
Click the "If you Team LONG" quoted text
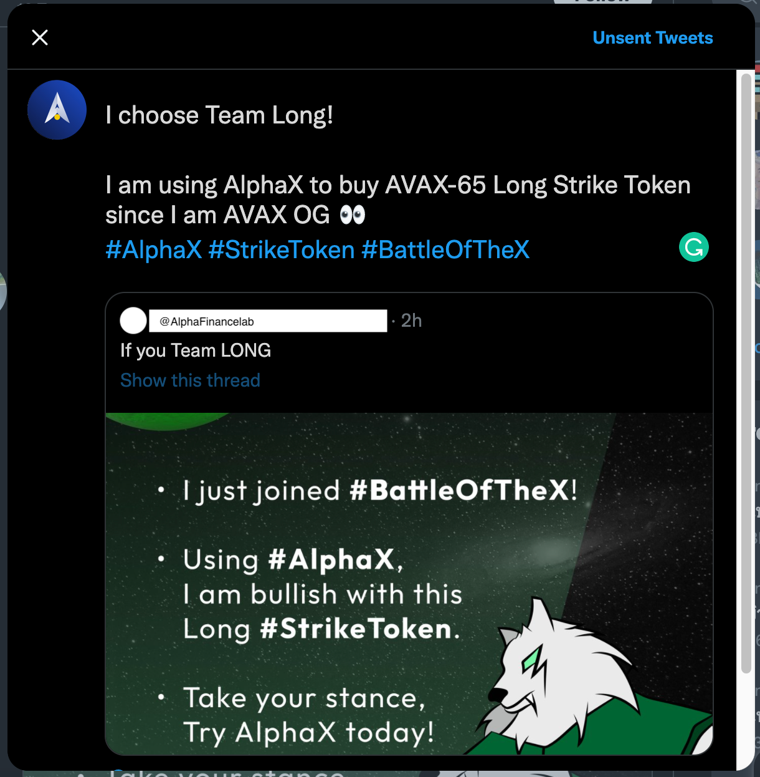point(196,350)
